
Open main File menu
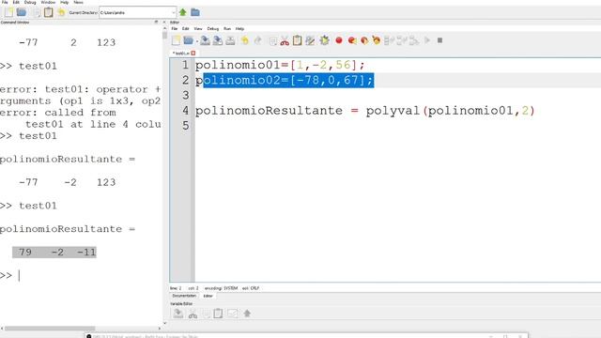[5, 2]
